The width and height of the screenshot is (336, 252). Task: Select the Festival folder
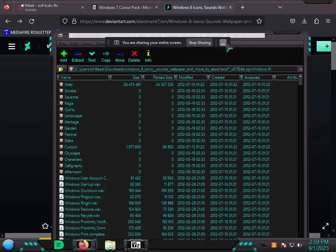pyautogui.click(x=71, y=134)
